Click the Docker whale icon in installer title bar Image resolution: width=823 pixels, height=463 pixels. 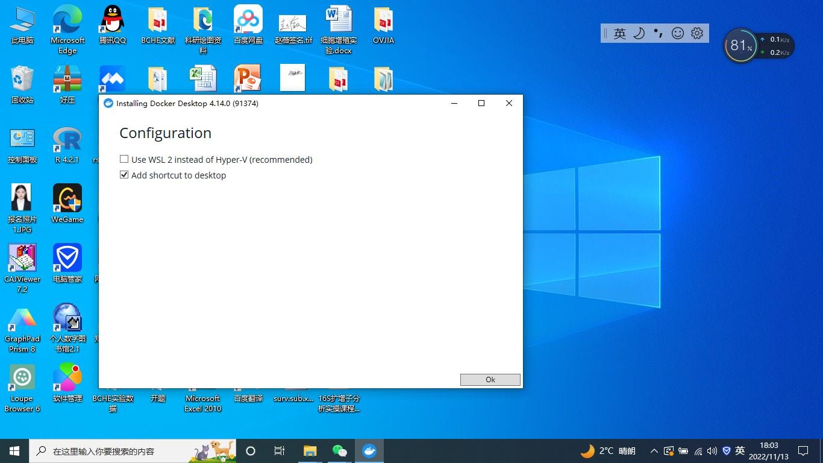coord(108,103)
